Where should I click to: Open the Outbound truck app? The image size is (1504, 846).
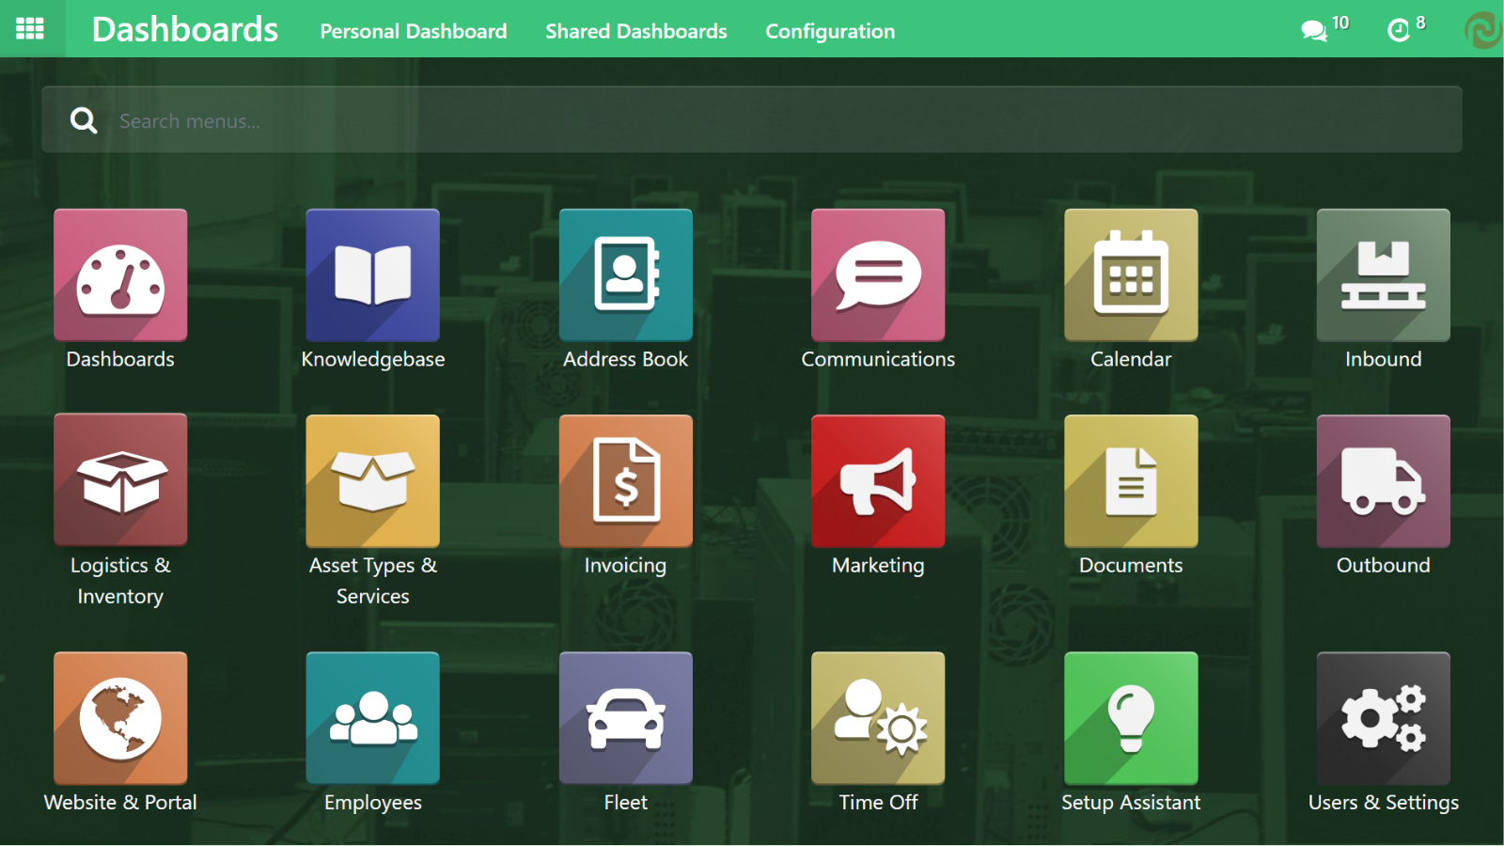1383,480
